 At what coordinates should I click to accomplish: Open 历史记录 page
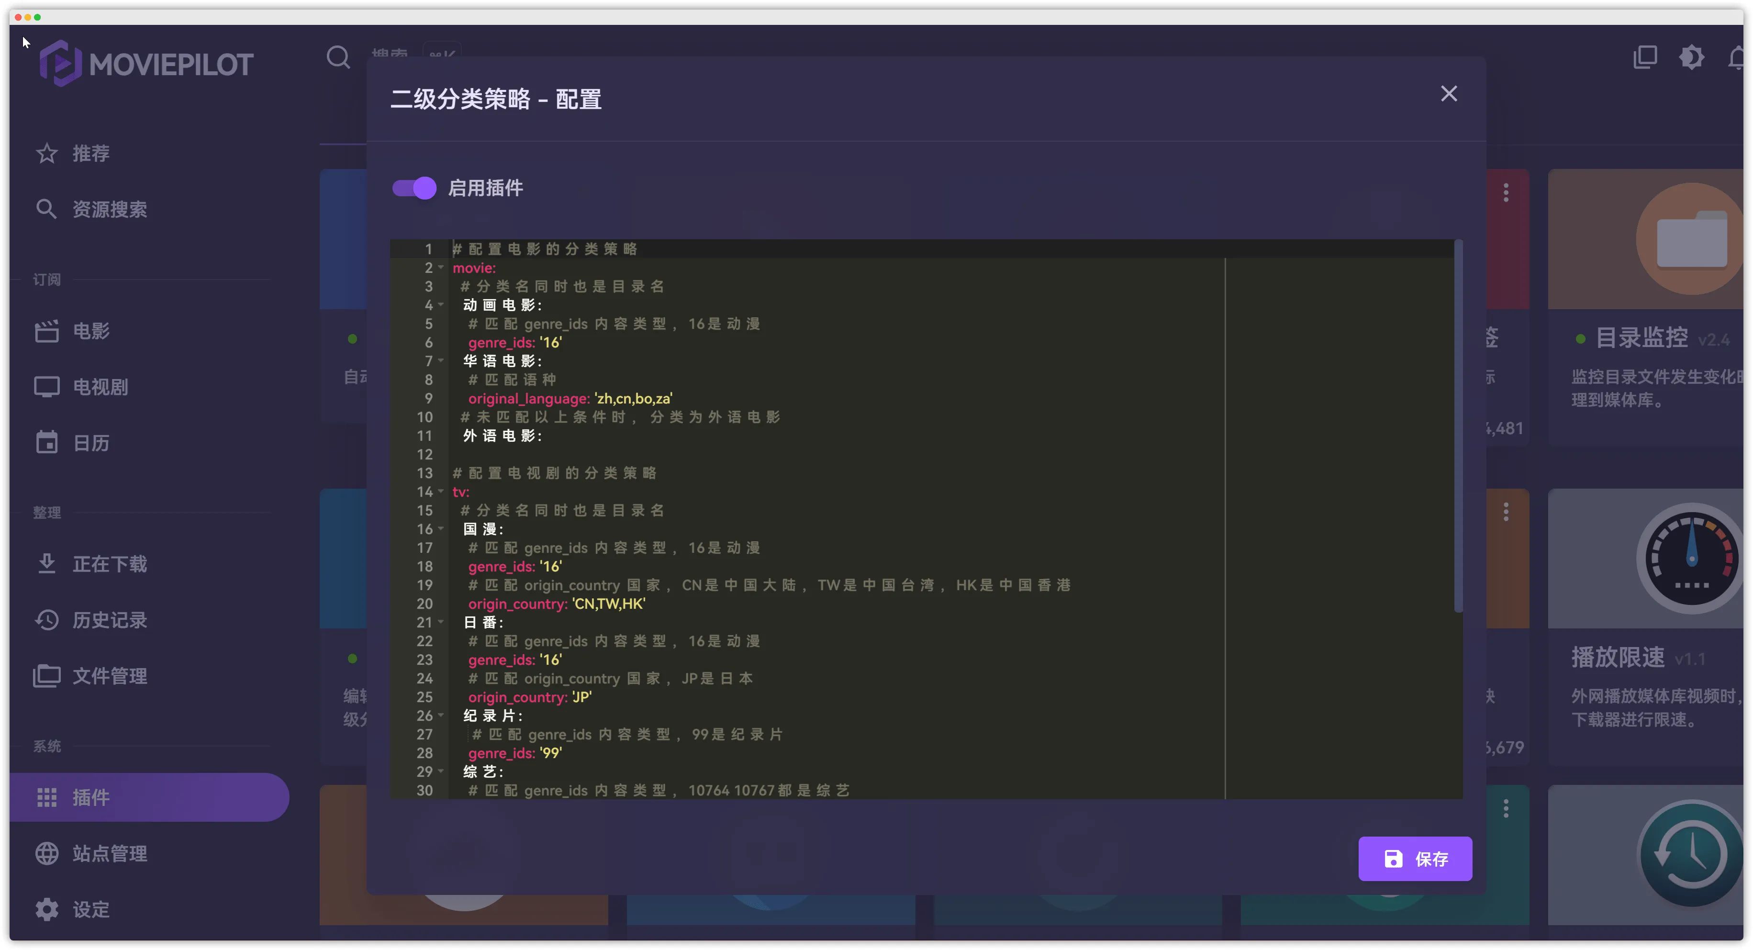pyautogui.click(x=150, y=620)
